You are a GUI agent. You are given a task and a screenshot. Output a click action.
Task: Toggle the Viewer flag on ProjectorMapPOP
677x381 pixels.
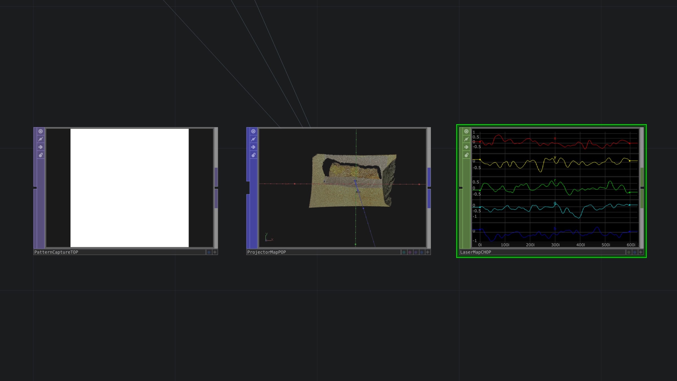click(253, 131)
